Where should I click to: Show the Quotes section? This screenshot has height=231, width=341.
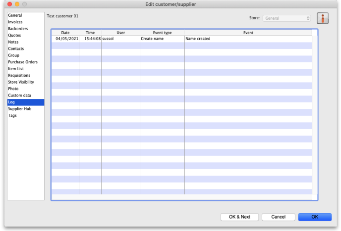point(14,36)
